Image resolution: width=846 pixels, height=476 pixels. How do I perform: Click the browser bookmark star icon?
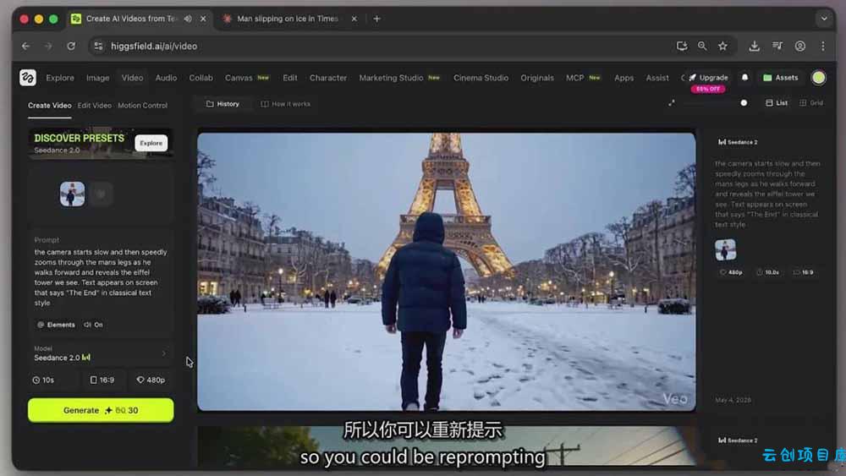(x=722, y=47)
